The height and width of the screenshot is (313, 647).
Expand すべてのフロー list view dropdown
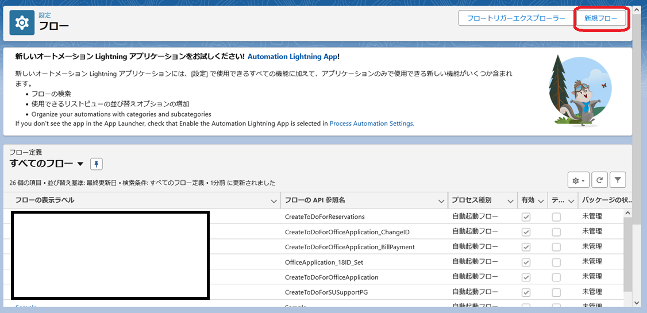[x=80, y=164]
